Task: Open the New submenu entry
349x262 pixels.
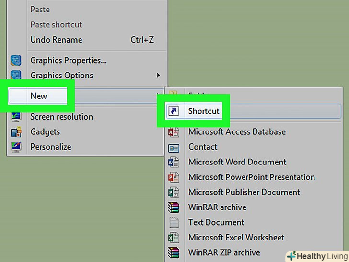Action: pyautogui.click(x=87, y=96)
